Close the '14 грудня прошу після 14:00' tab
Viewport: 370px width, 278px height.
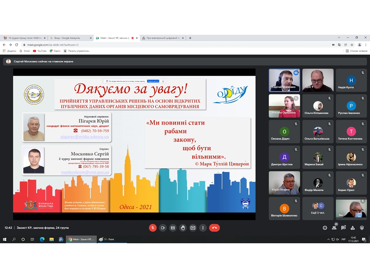tap(44, 38)
